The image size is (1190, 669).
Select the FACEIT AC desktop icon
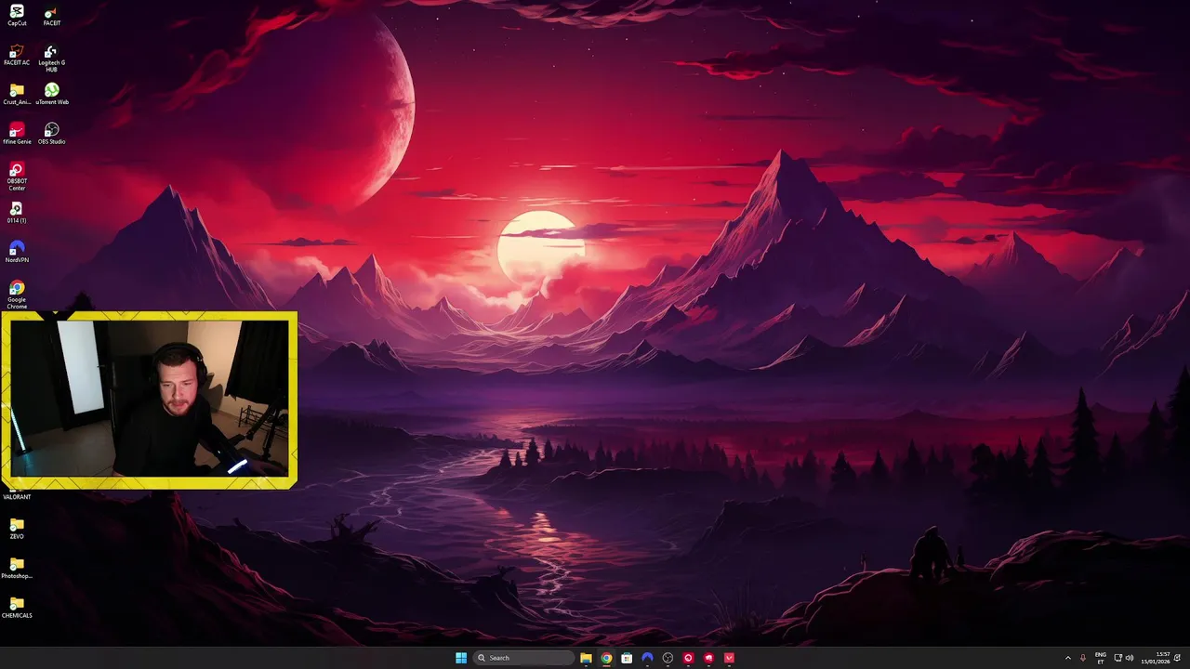17,55
